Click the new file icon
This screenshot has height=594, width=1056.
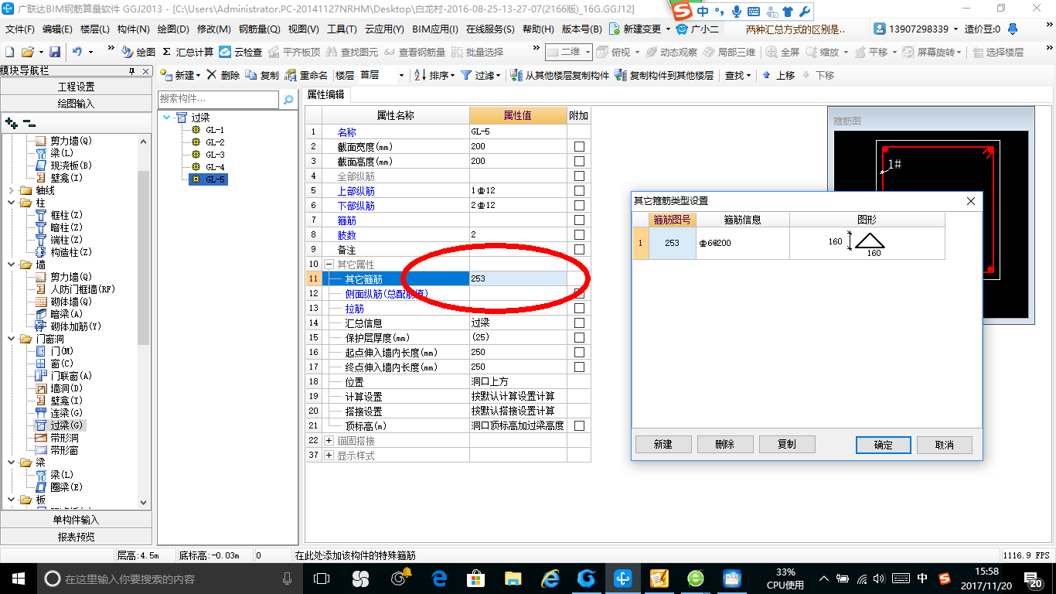pyautogui.click(x=10, y=52)
